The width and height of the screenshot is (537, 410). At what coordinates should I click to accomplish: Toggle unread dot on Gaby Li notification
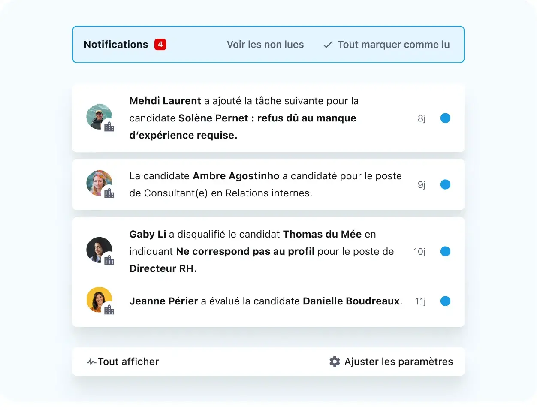445,251
